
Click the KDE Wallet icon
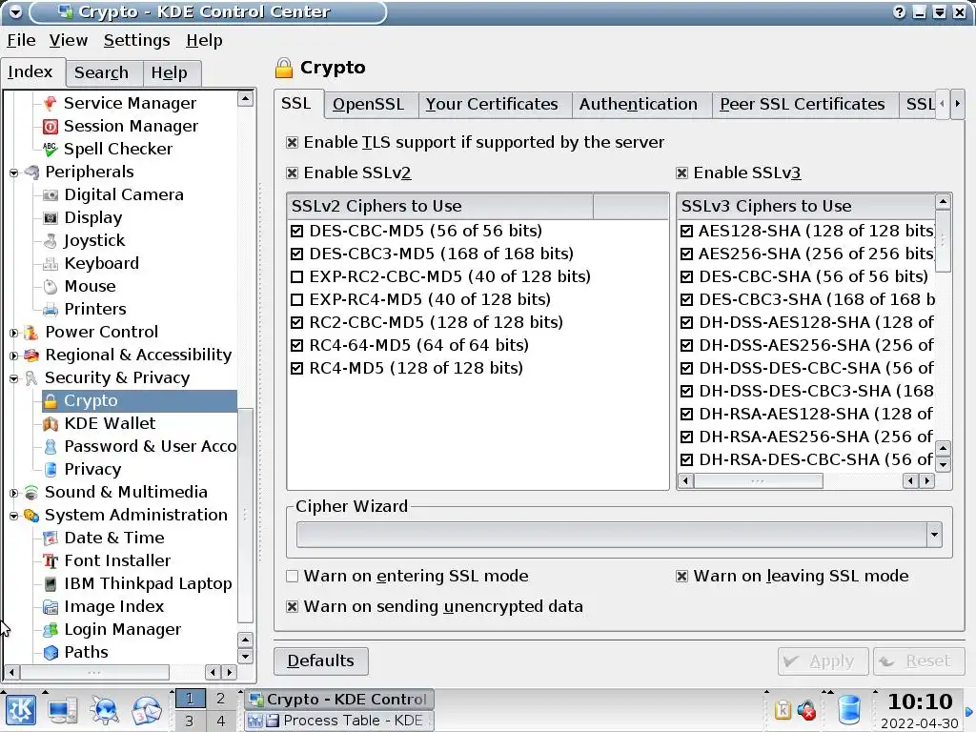[51, 424]
